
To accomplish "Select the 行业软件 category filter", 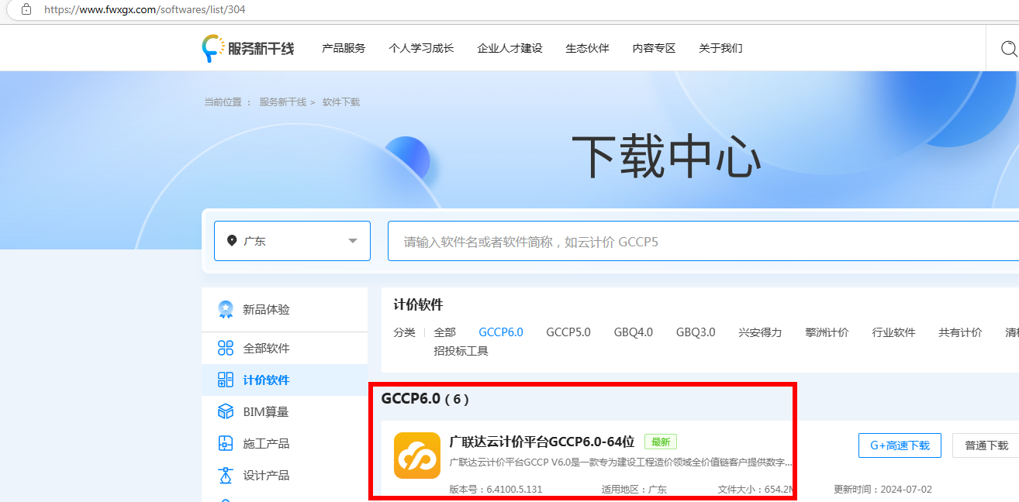I will pos(893,332).
